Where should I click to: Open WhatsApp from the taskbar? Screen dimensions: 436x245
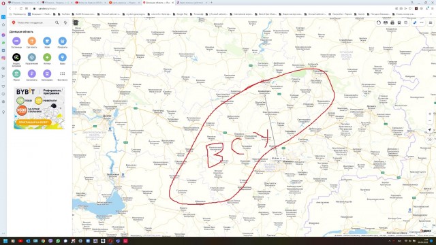point(58,241)
